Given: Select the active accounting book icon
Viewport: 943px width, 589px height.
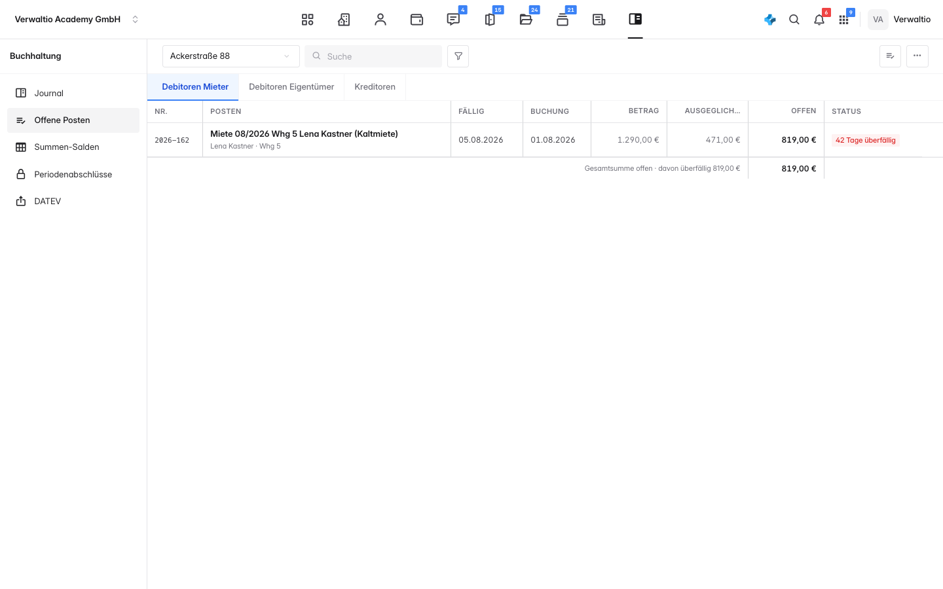Looking at the screenshot, I should (635, 20).
